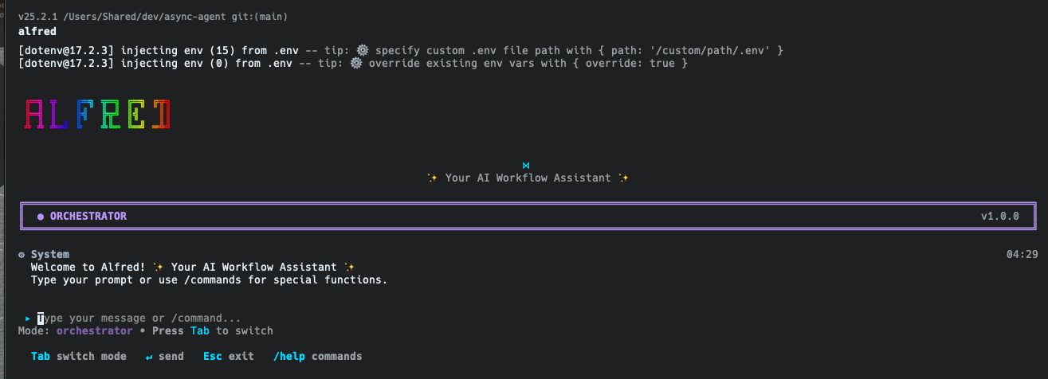1048x379 pixels.
Task: Click the Esc exit shortcut hint
Action: click(228, 356)
